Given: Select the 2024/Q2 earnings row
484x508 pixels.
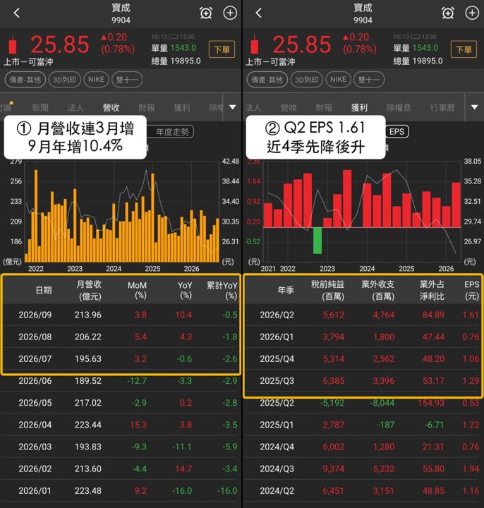Looking at the screenshot, I should 363,491.
